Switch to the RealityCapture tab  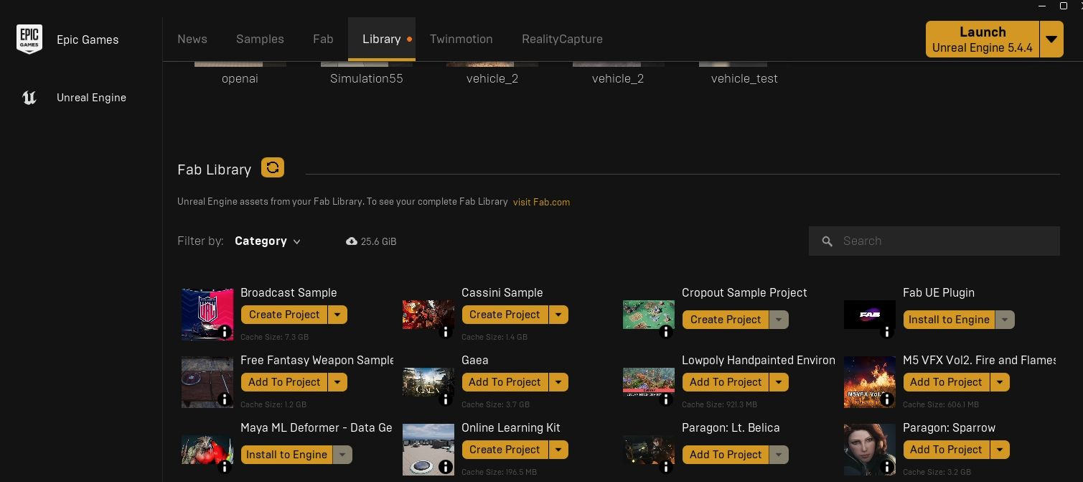tap(562, 40)
